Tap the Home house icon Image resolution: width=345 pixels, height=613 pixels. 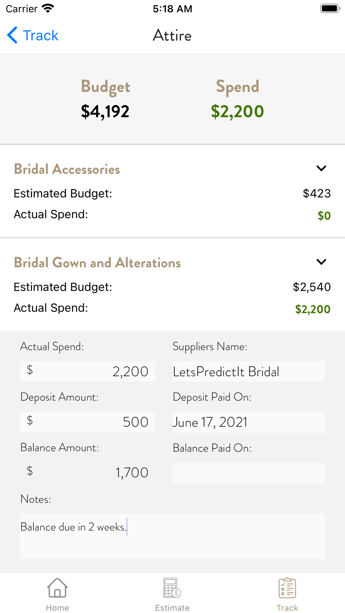tap(57, 588)
